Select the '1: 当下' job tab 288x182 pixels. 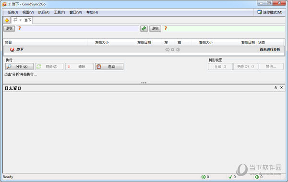tap(22, 20)
